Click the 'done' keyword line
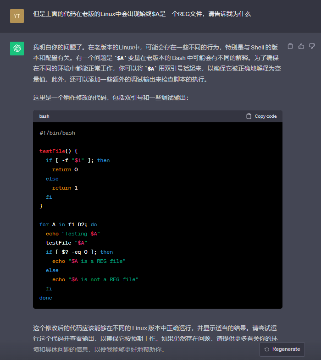Viewport: 321px width, 360px height. [45, 298]
